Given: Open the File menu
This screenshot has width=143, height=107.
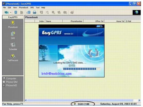Looking at the screenshot, I should (x=4, y=7).
